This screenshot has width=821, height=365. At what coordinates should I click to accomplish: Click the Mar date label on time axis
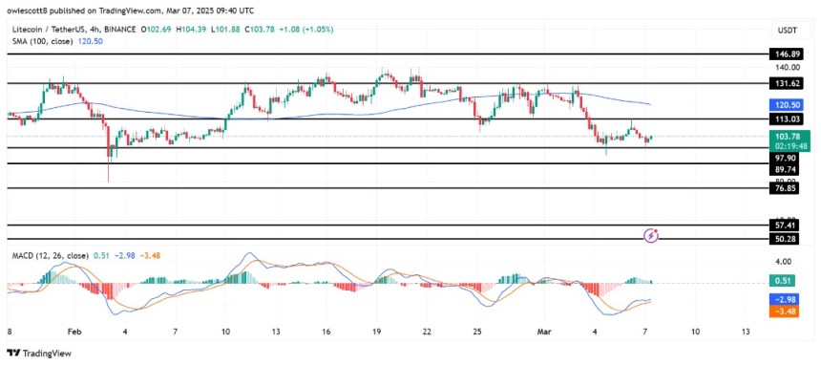pyautogui.click(x=543, y=332)
